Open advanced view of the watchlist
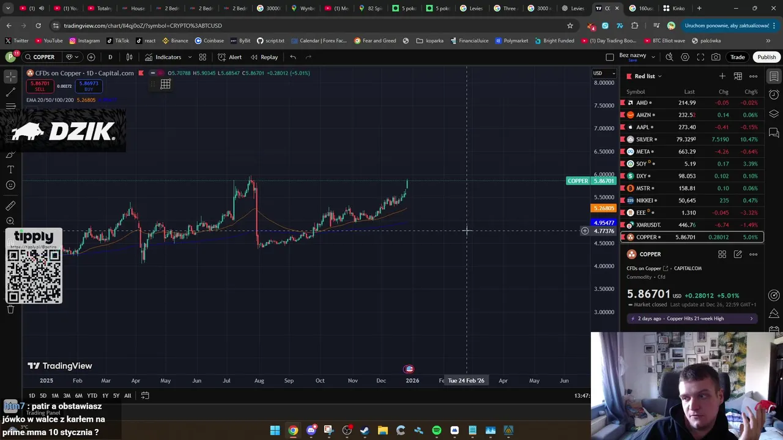 pos(738,76)
